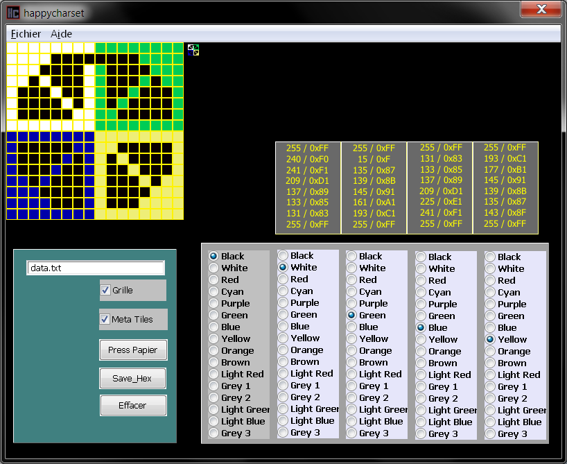Open the Fichier menu
567x464 pixels.
tap(26, 34)
